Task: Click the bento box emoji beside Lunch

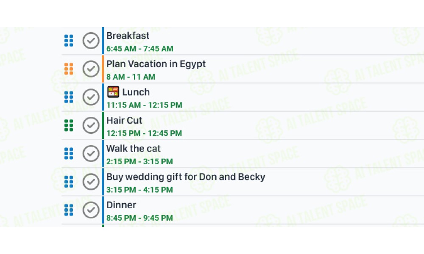Action: pos(113,92)
